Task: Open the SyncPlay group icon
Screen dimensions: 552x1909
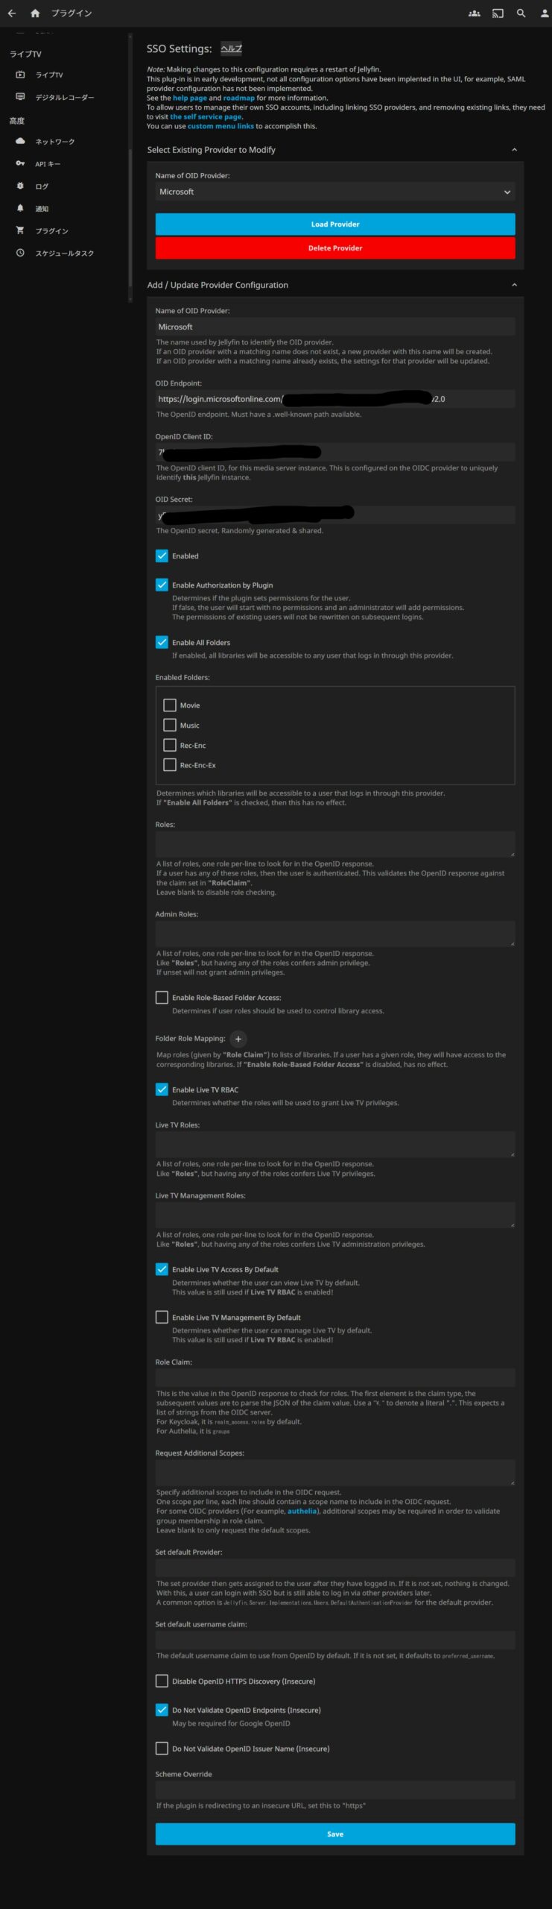Action: click(474, 13)
